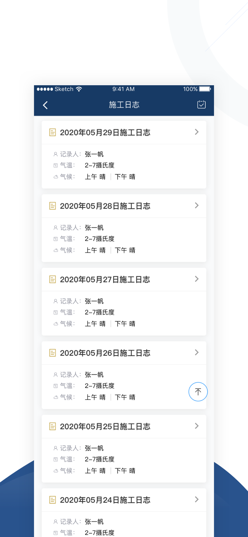
Task: Click the document icon beside 2020年05月29日施工日志
Action: coord(53,132)
